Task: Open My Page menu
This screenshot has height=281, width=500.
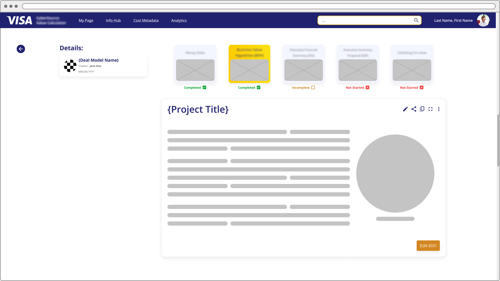Action: coord(86,20)
